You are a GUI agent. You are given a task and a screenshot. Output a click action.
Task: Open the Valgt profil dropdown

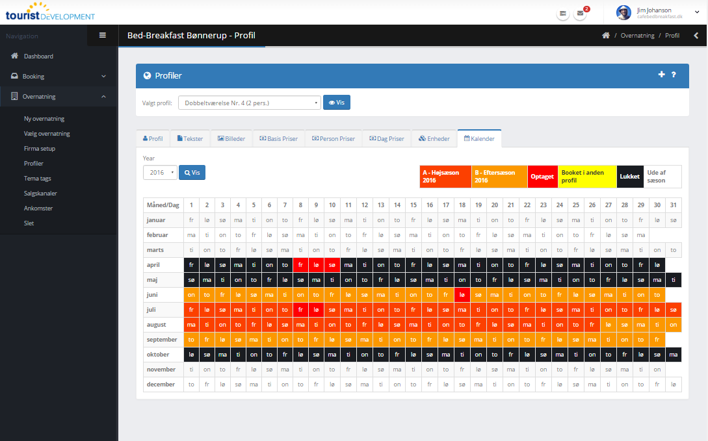pyautogui.click(x=251, y=103)
